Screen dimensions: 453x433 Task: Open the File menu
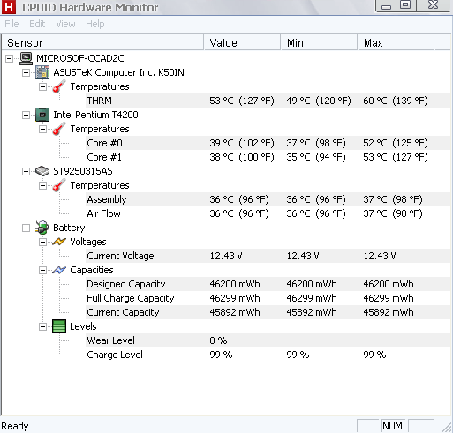[x=11, y=24]
